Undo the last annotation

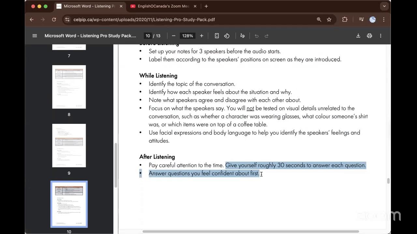[257, 36]
